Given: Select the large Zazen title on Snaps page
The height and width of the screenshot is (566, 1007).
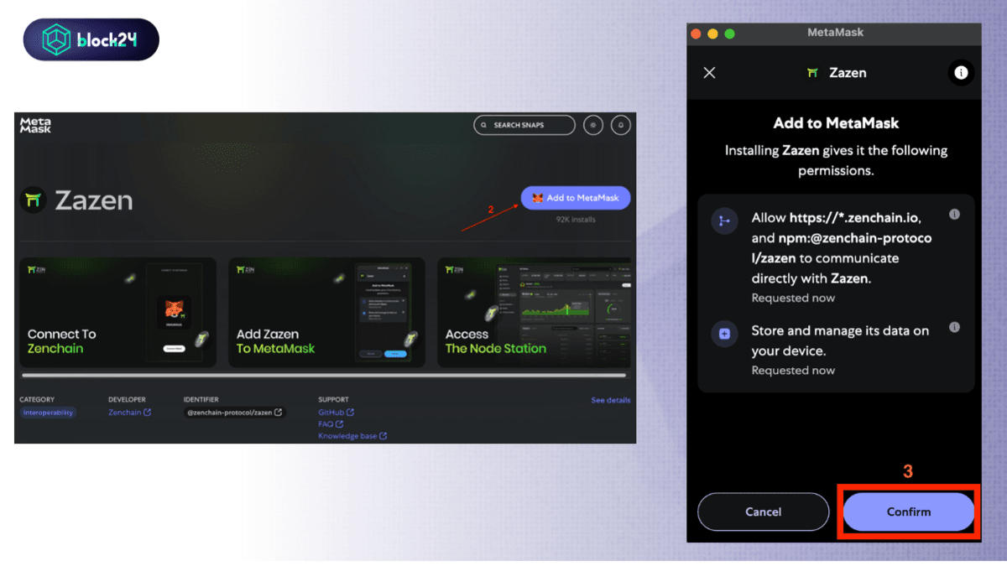Looking at the screenshot, I should tap(94, 200).
